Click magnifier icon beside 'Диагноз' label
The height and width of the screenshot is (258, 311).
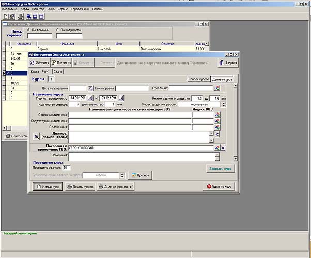tap(36, 137)
